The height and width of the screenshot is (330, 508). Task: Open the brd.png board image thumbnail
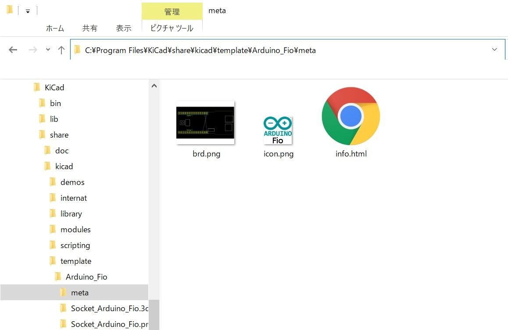(x=205, y=123)
